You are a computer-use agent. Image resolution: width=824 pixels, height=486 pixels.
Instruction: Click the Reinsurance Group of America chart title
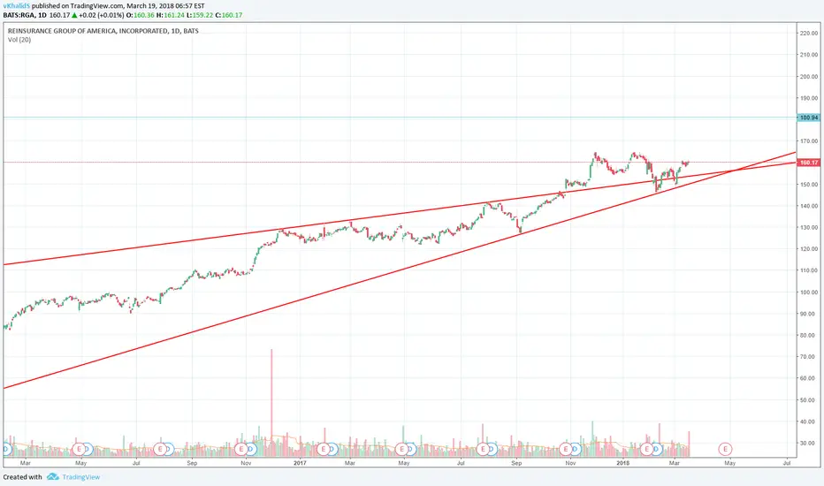tap(103, 31)
